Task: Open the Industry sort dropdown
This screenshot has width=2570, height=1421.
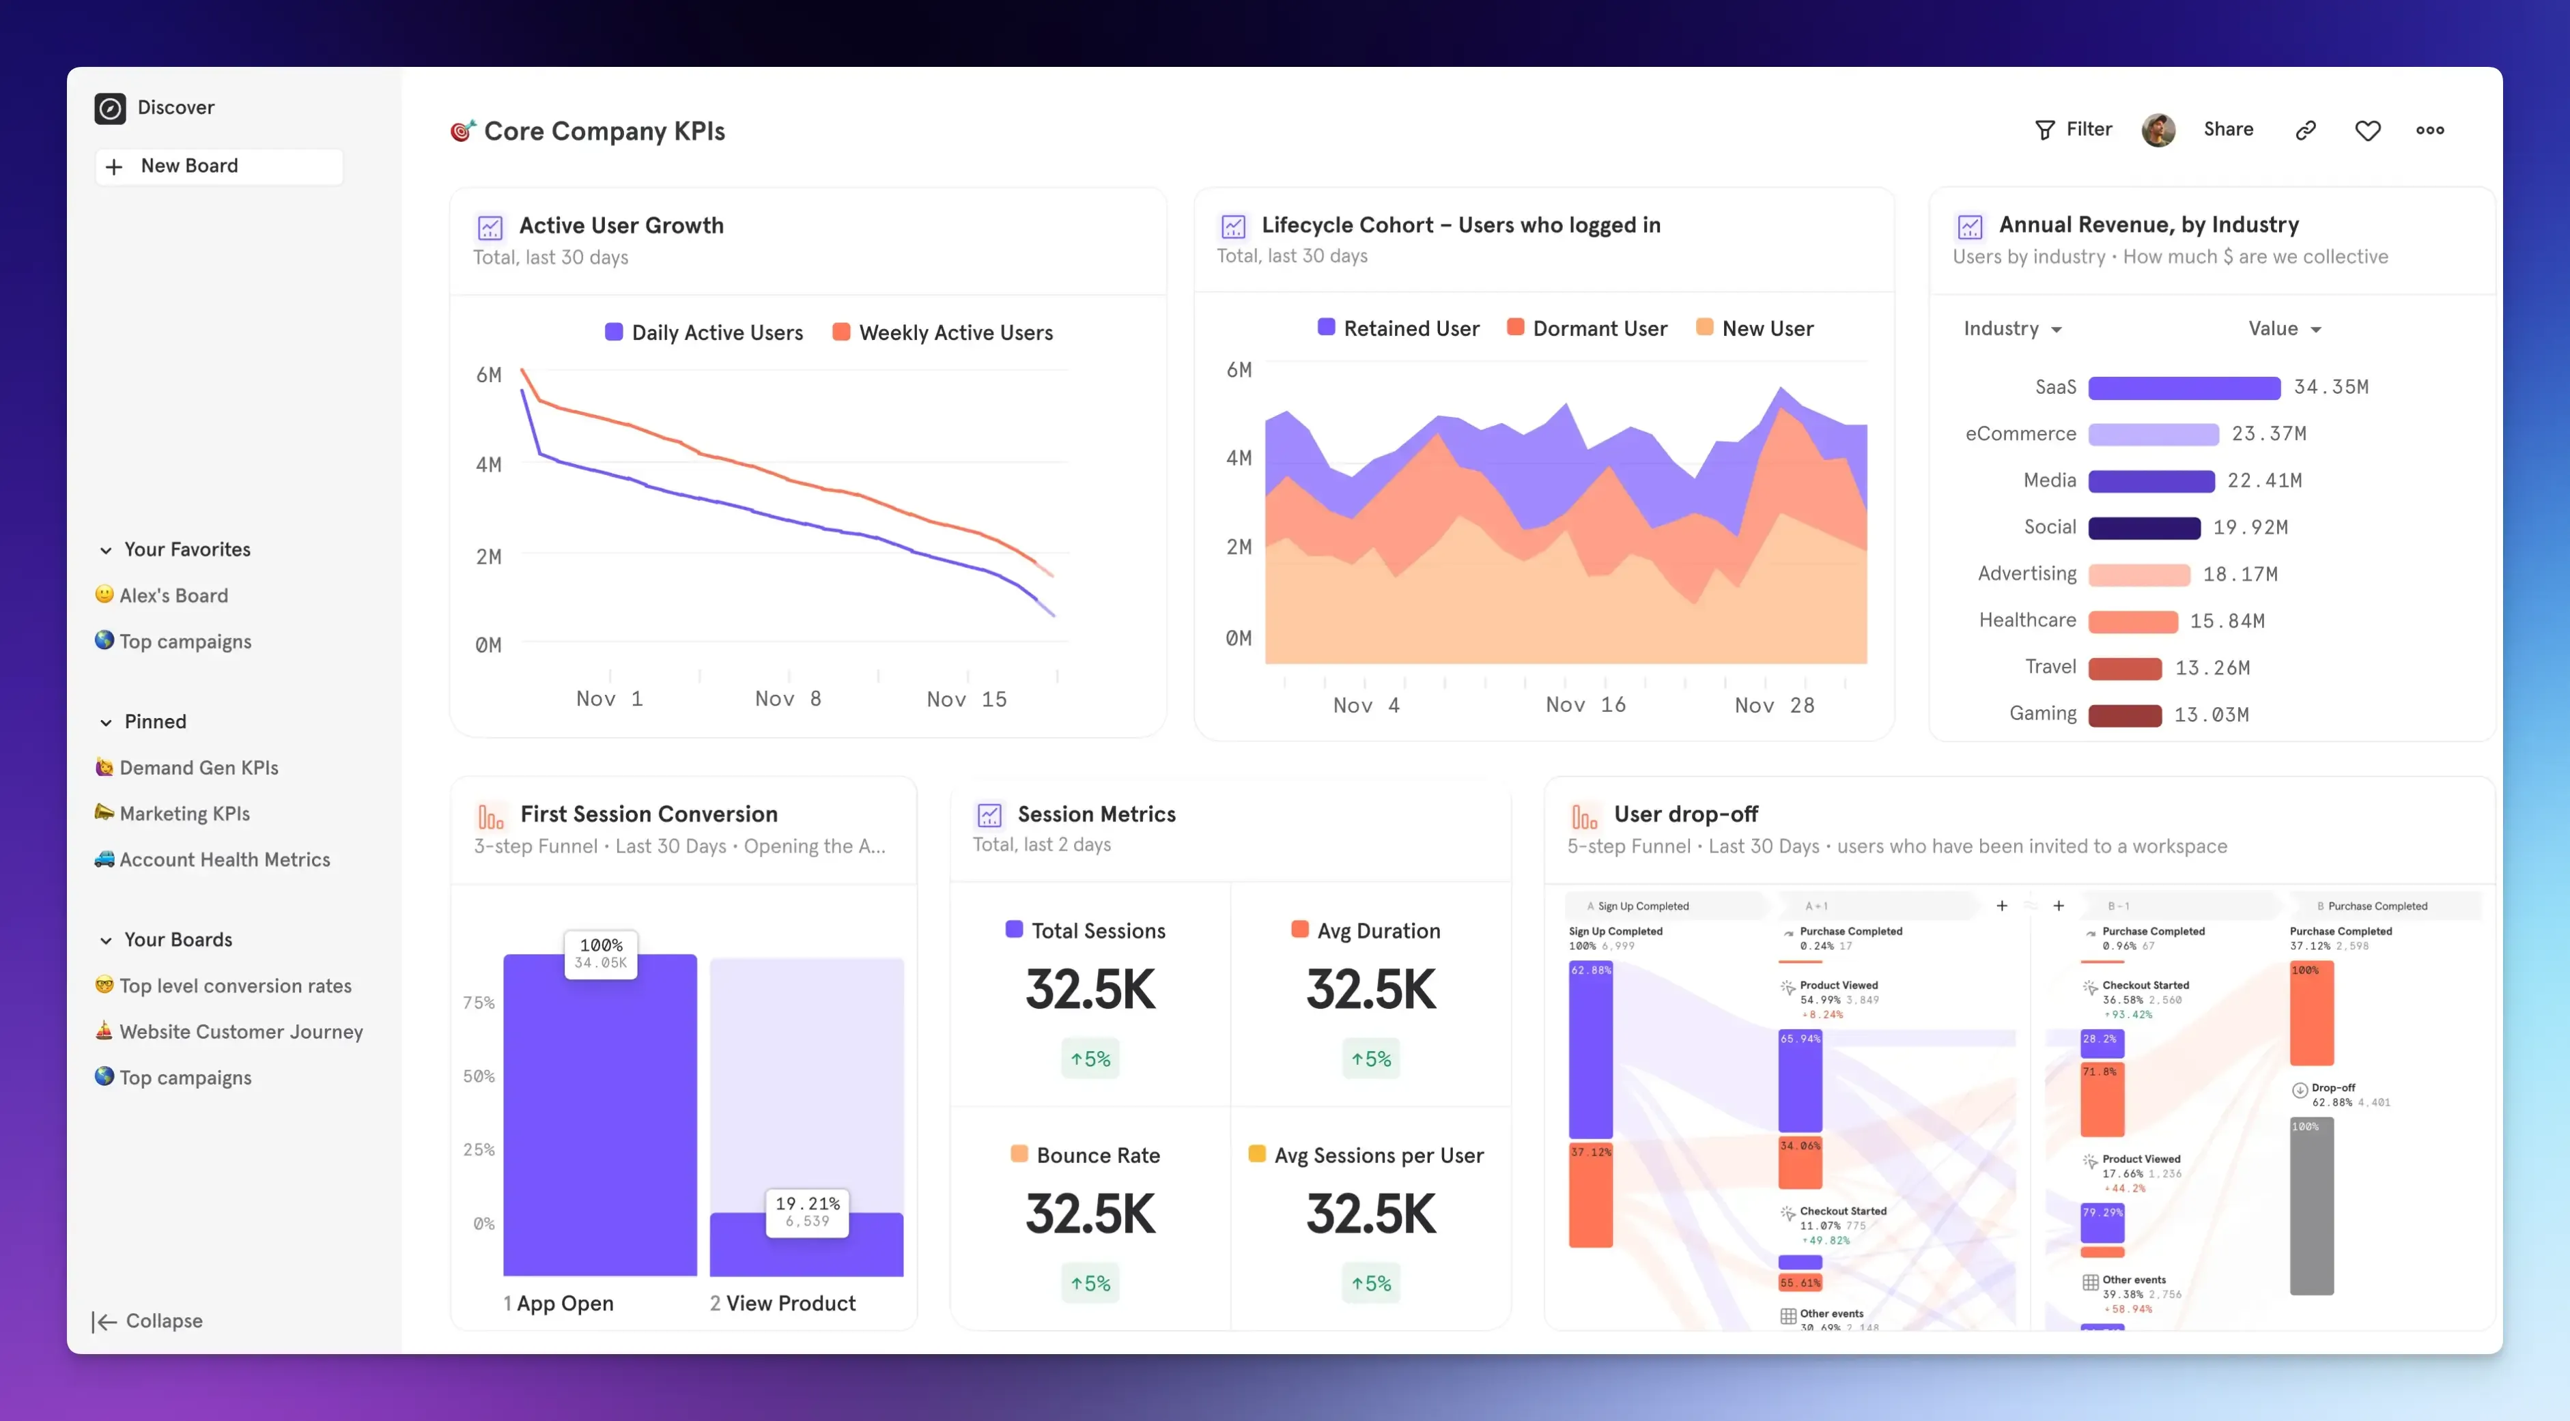Action: 2014,329
